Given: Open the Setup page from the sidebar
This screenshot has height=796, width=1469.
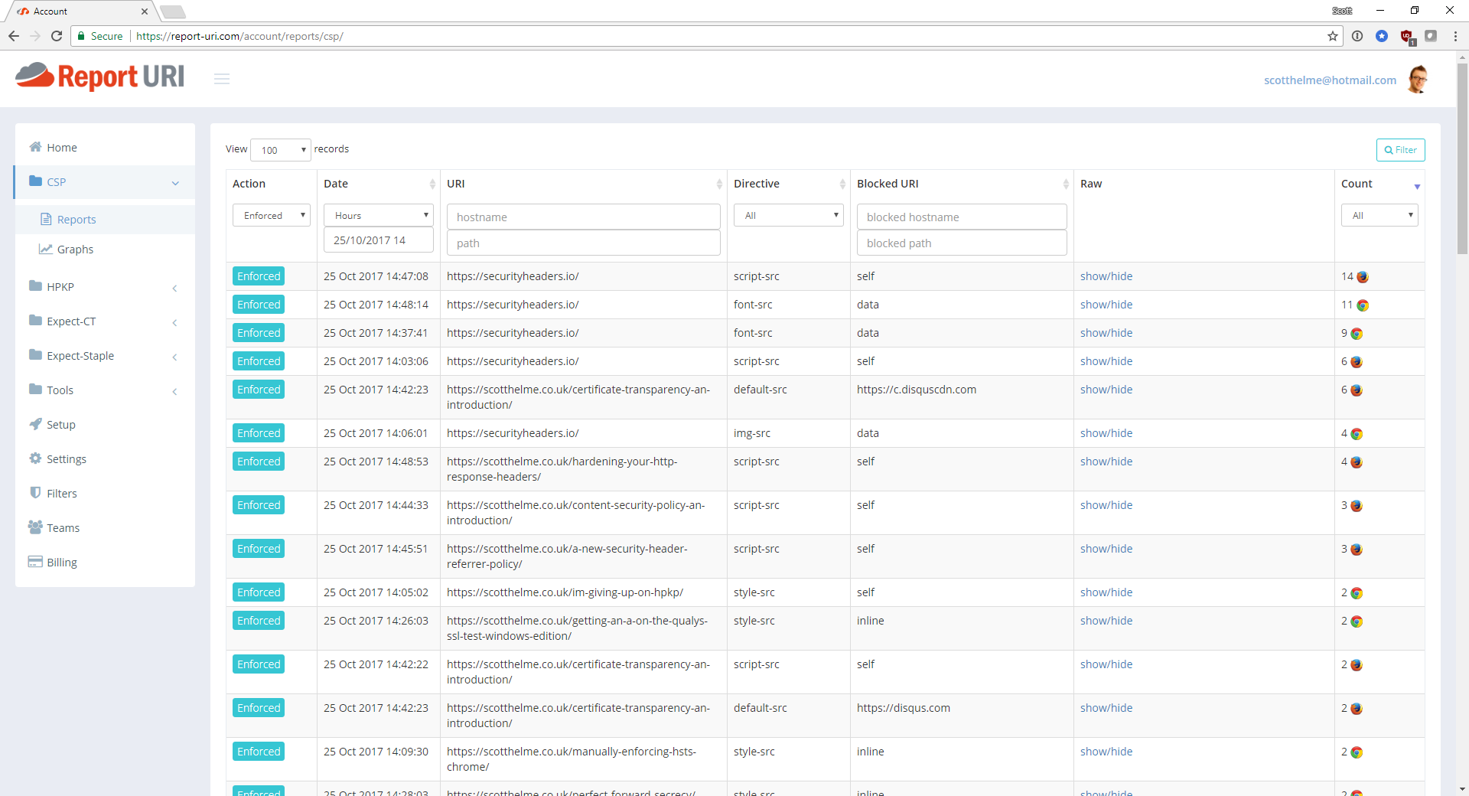Looking at the screenshot, I should pyautogui.click(x=60, y=424).
